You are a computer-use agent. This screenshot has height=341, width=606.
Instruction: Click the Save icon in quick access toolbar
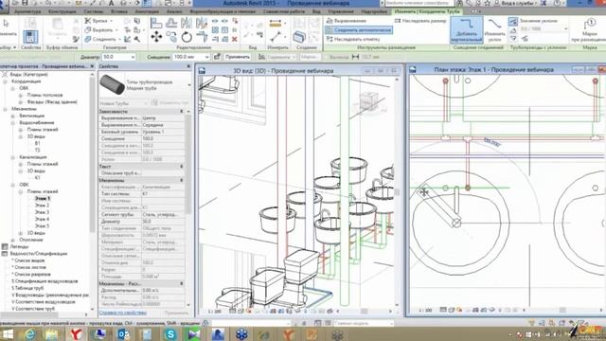[x=26, y=3]
